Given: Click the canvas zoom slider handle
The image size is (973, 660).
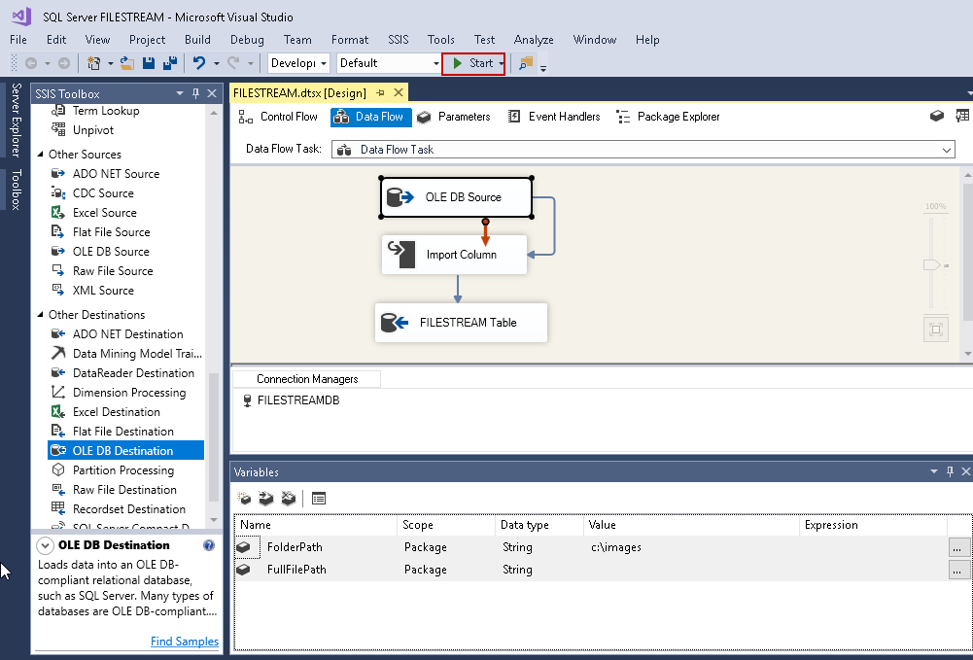Looking at the screenshot, I should point(931,264).
